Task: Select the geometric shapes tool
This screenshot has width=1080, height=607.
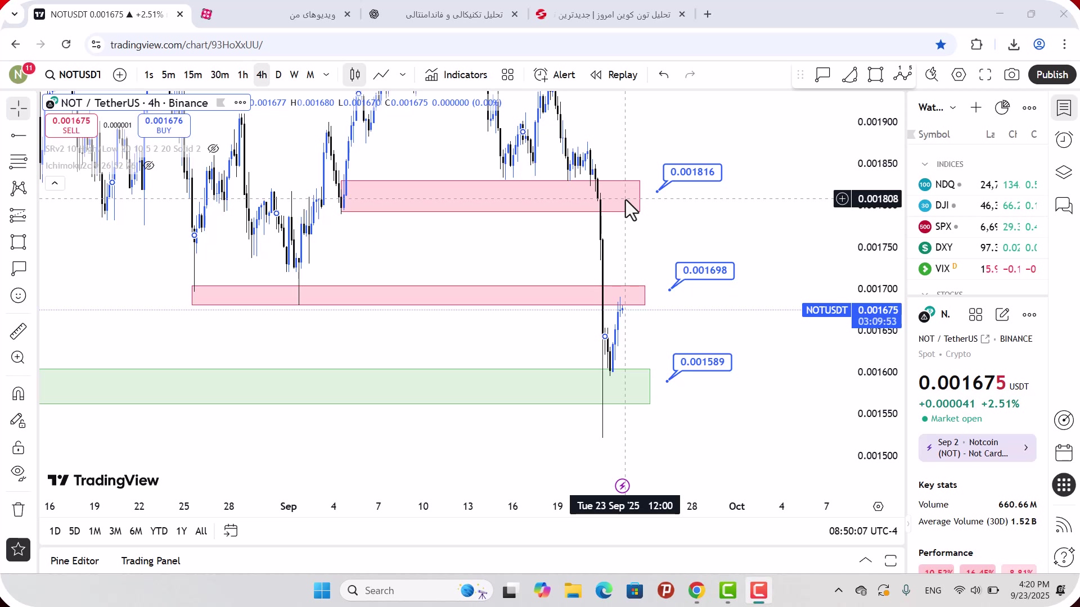Action: [x=19, y=242]
